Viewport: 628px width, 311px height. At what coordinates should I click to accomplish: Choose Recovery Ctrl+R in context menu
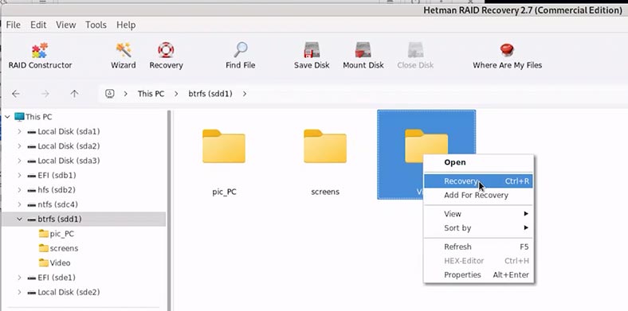click(x=479, y=181)
